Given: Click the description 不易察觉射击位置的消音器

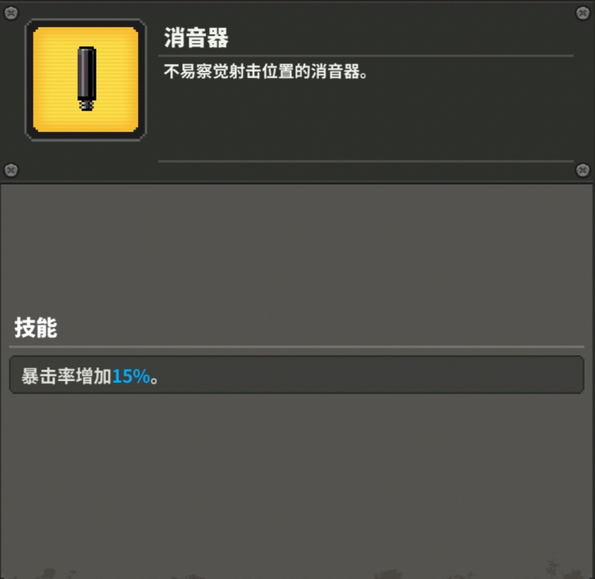Looking at the screenshot, I should [x=266, y=71].
